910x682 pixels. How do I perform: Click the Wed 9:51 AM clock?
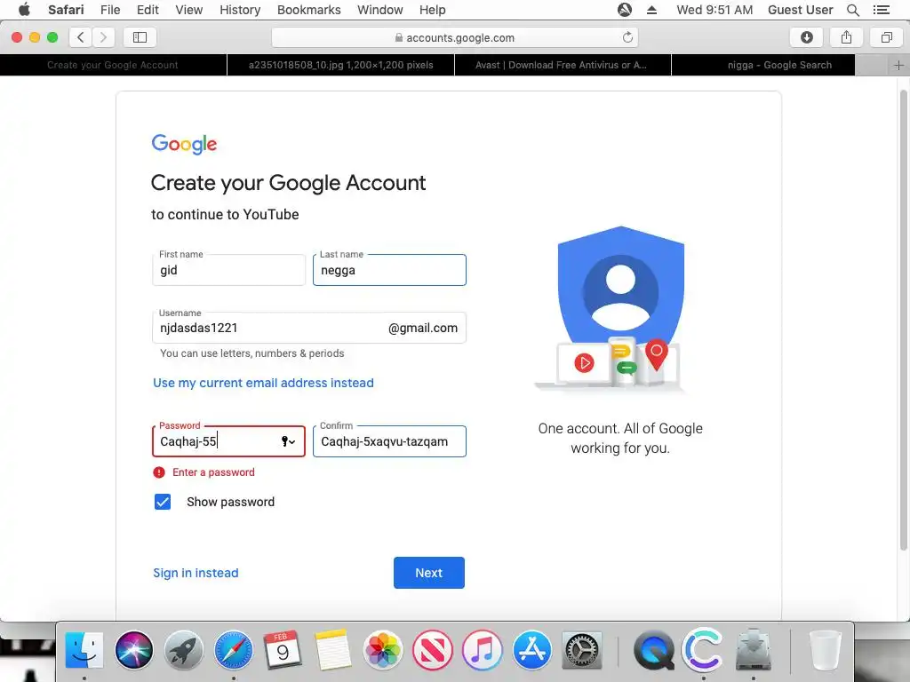[714, 10]
